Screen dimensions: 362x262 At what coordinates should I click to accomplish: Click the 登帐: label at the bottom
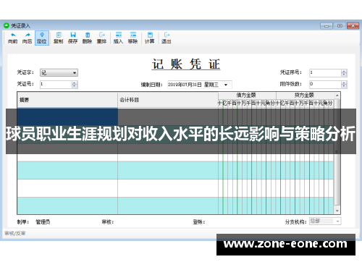coord(199,222)
